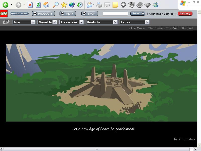Open the Favorites star icon
201x151 pixels.
(64, 5)
